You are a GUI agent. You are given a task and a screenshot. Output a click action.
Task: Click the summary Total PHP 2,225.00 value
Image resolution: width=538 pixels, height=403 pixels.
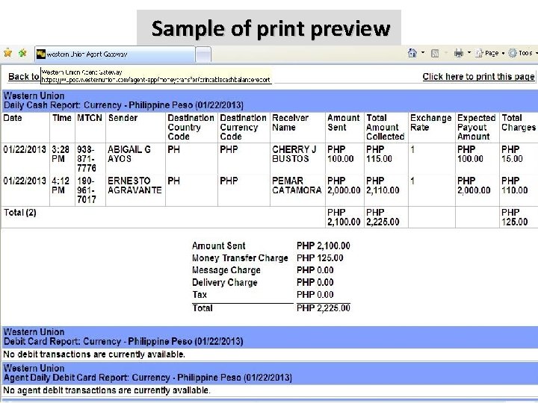coord(324,307)
